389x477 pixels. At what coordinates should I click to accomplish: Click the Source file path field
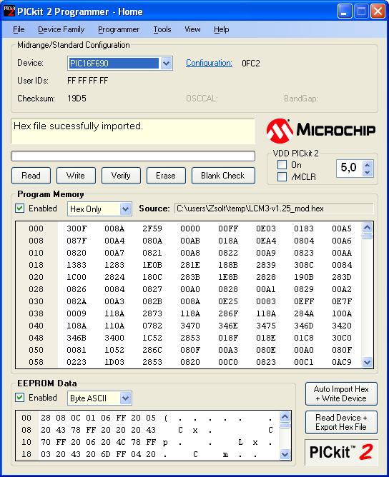274,209
